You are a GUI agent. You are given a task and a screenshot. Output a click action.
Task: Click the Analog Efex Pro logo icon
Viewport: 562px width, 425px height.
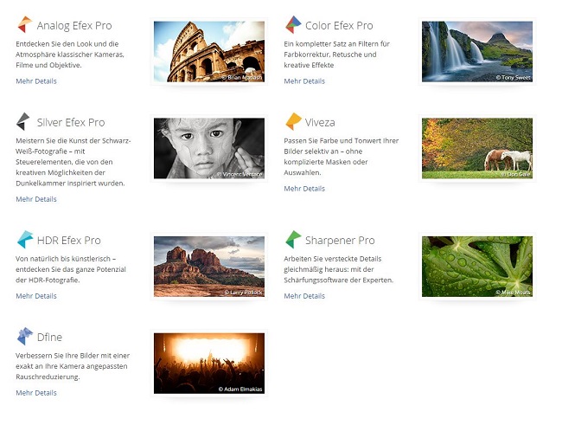pos(25,24)
